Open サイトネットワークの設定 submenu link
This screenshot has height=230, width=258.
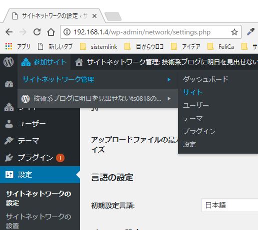pyautogui.click(x=38, y=198)
